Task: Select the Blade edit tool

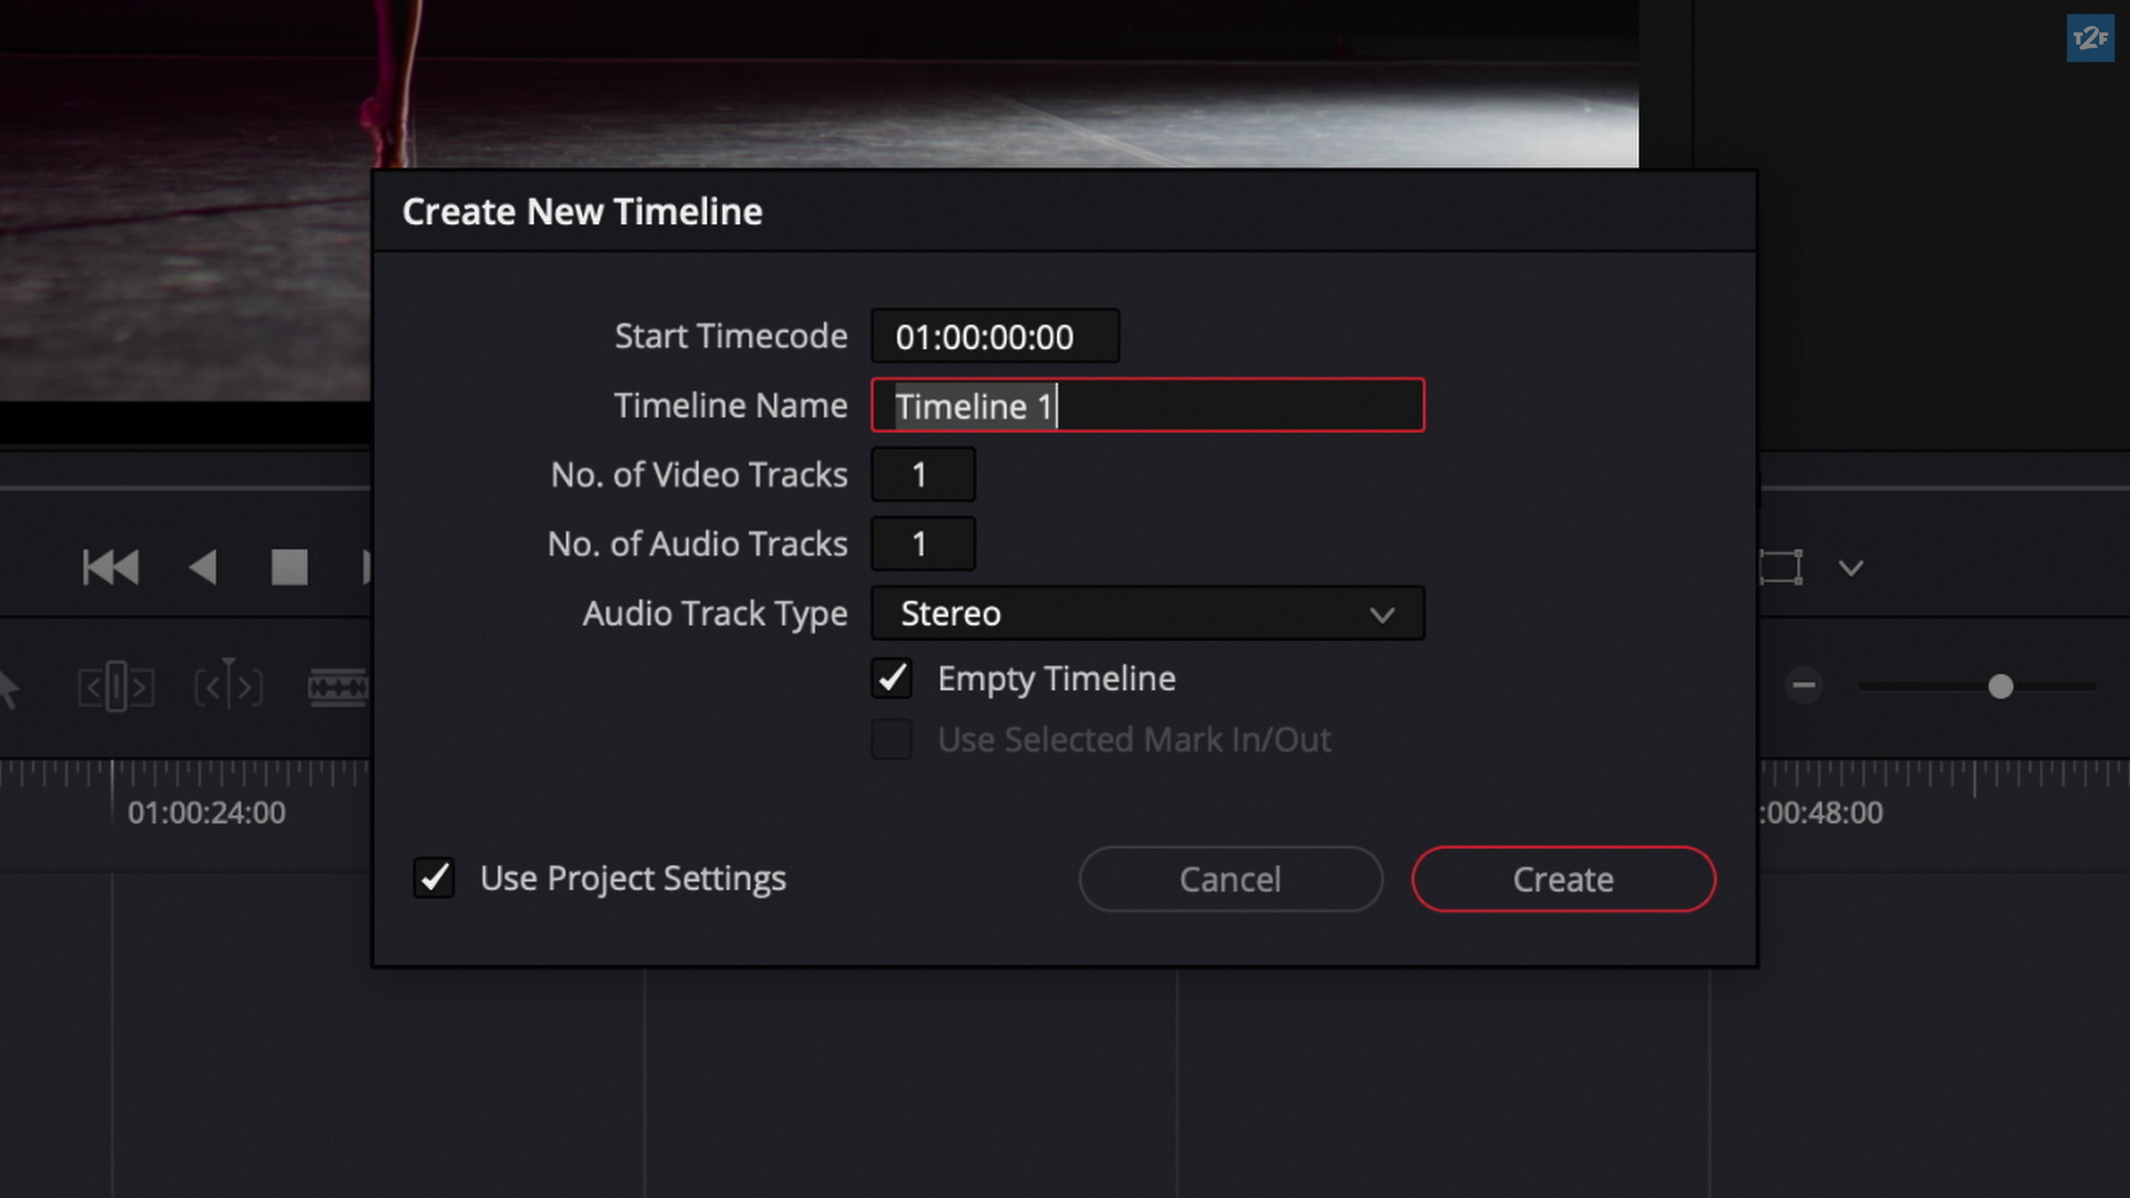Action: 337,686
